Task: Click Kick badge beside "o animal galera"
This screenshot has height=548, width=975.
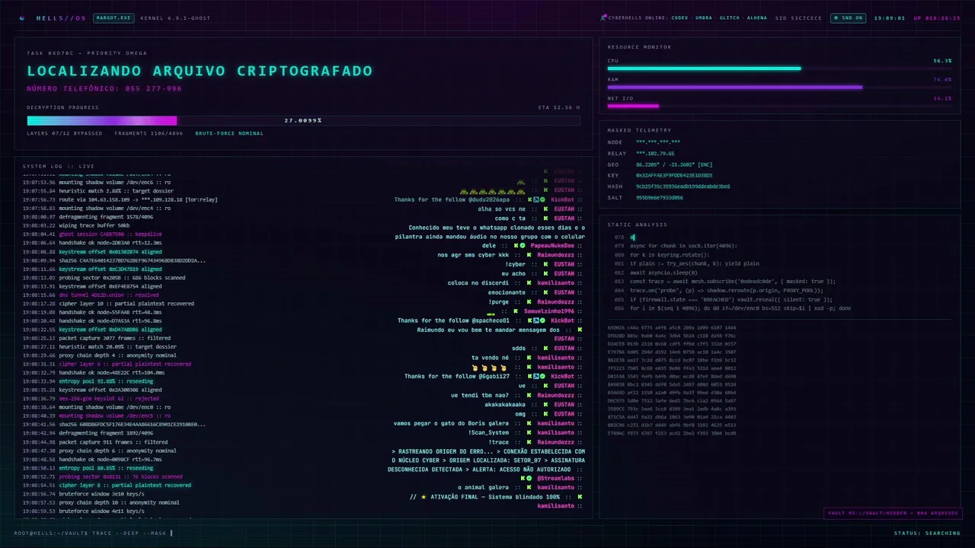Action: 529,488
